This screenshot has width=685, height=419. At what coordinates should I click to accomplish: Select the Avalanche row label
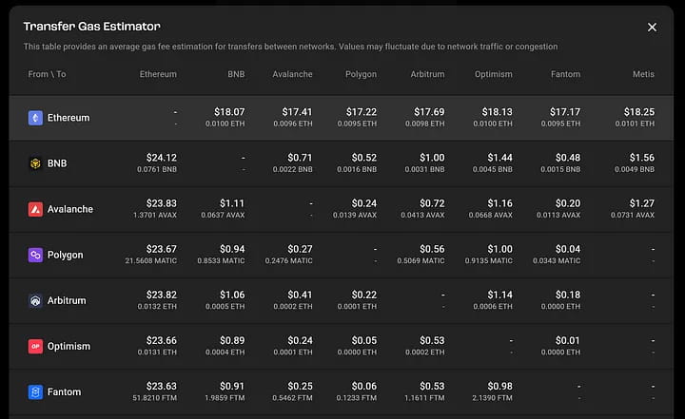pos(70,209)
